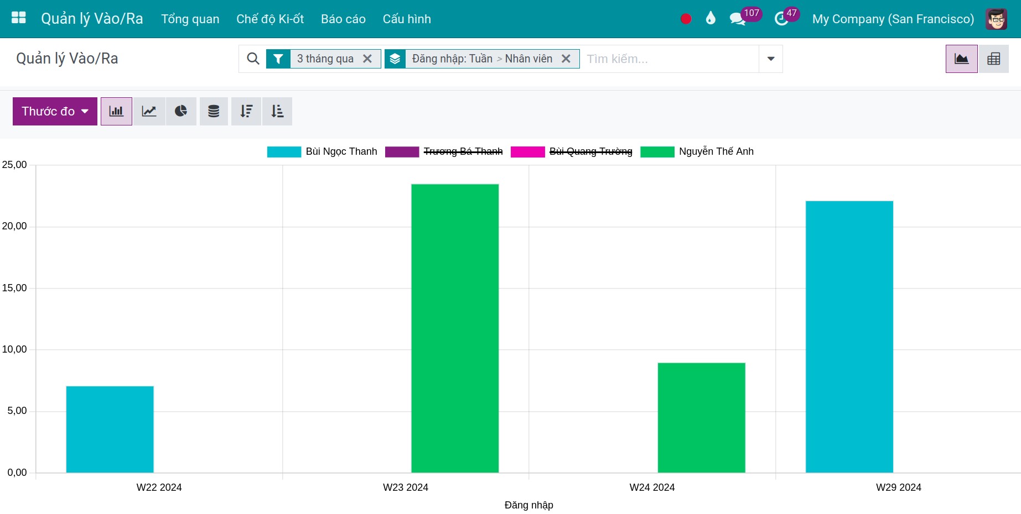Expand the search options dropdown arrow

pos(771,59)
